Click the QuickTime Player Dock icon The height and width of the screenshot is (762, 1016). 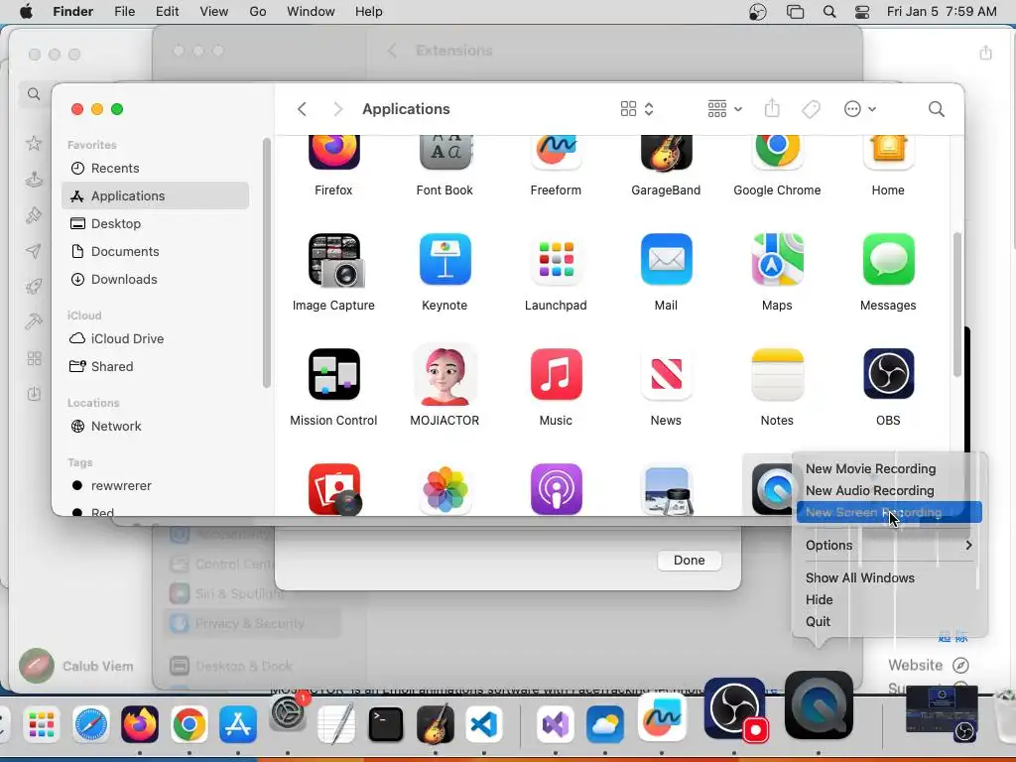click(x=819, y=706)
